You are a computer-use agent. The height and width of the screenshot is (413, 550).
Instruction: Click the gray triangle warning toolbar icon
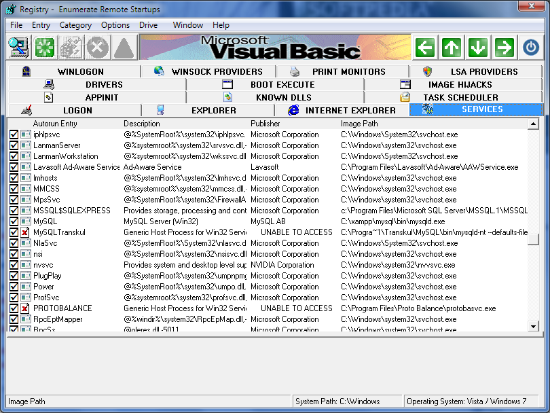[124, 48]
